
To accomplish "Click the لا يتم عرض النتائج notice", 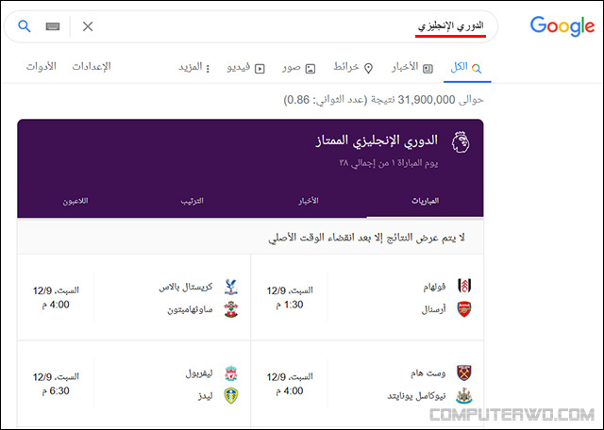I will pos(366,237).
